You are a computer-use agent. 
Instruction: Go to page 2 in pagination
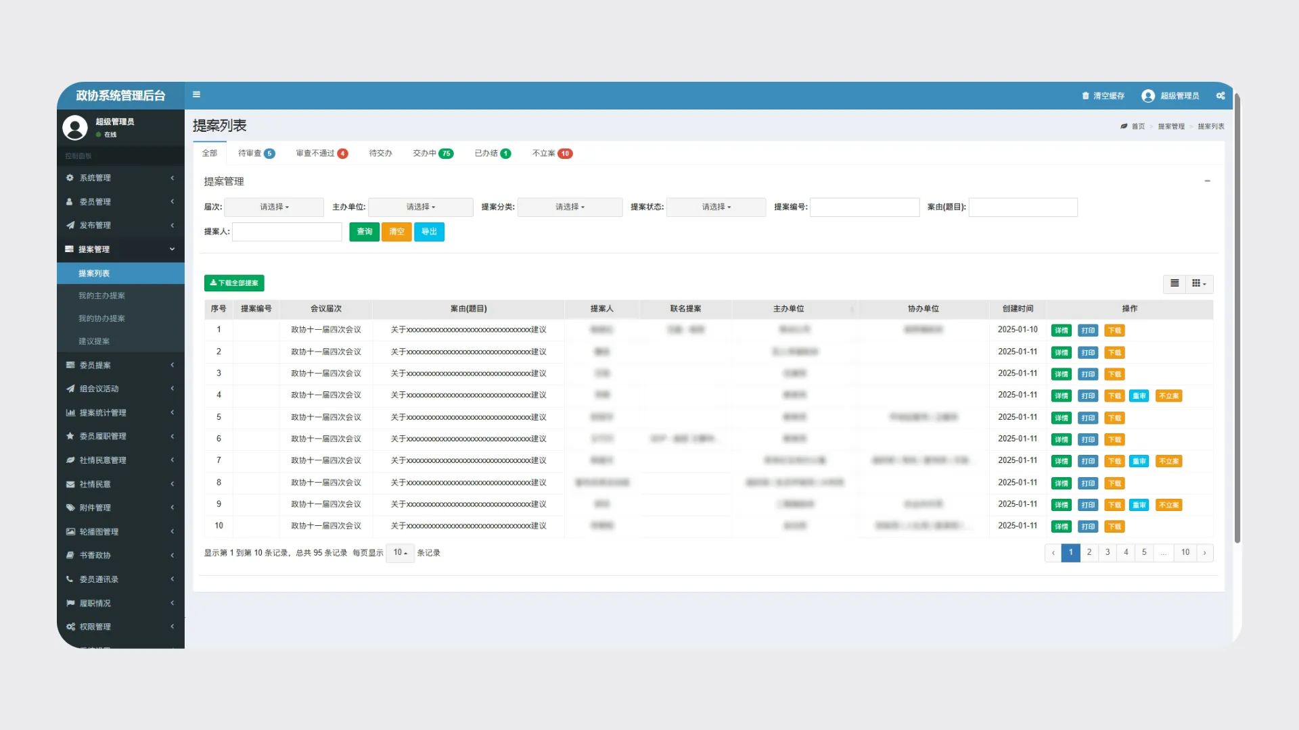[x=1089, y=552]
